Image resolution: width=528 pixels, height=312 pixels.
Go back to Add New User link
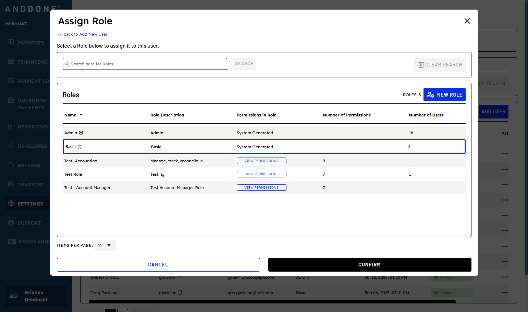(83, 34)
